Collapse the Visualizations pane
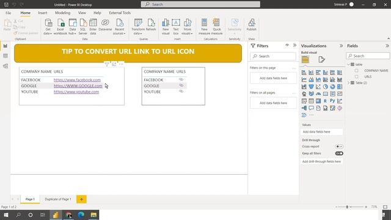The height and width of the screenshot is (220, 391). tap(341, 46)
